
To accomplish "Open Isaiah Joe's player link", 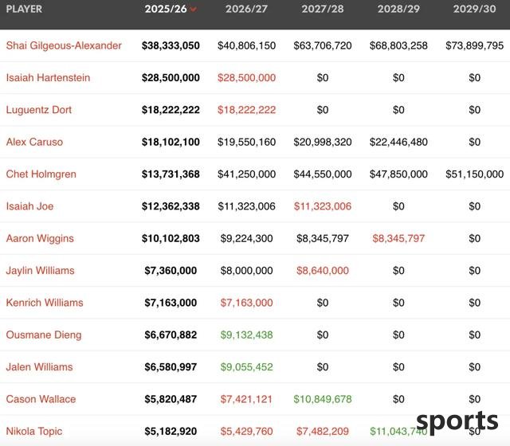I will tap(29, 206).
